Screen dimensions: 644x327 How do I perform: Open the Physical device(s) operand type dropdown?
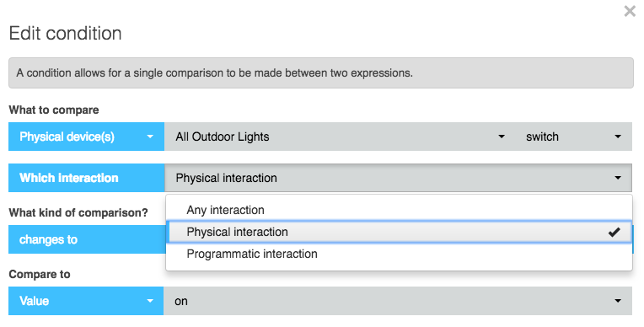86,137
